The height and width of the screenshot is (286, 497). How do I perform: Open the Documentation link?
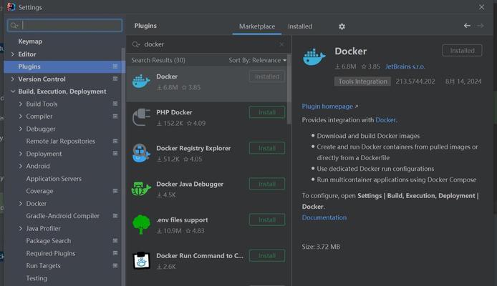324,217
